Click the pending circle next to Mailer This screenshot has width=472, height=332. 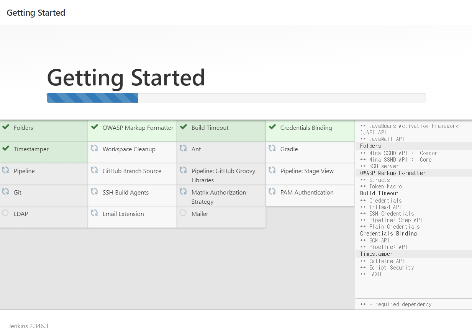(x=183, y=213)
